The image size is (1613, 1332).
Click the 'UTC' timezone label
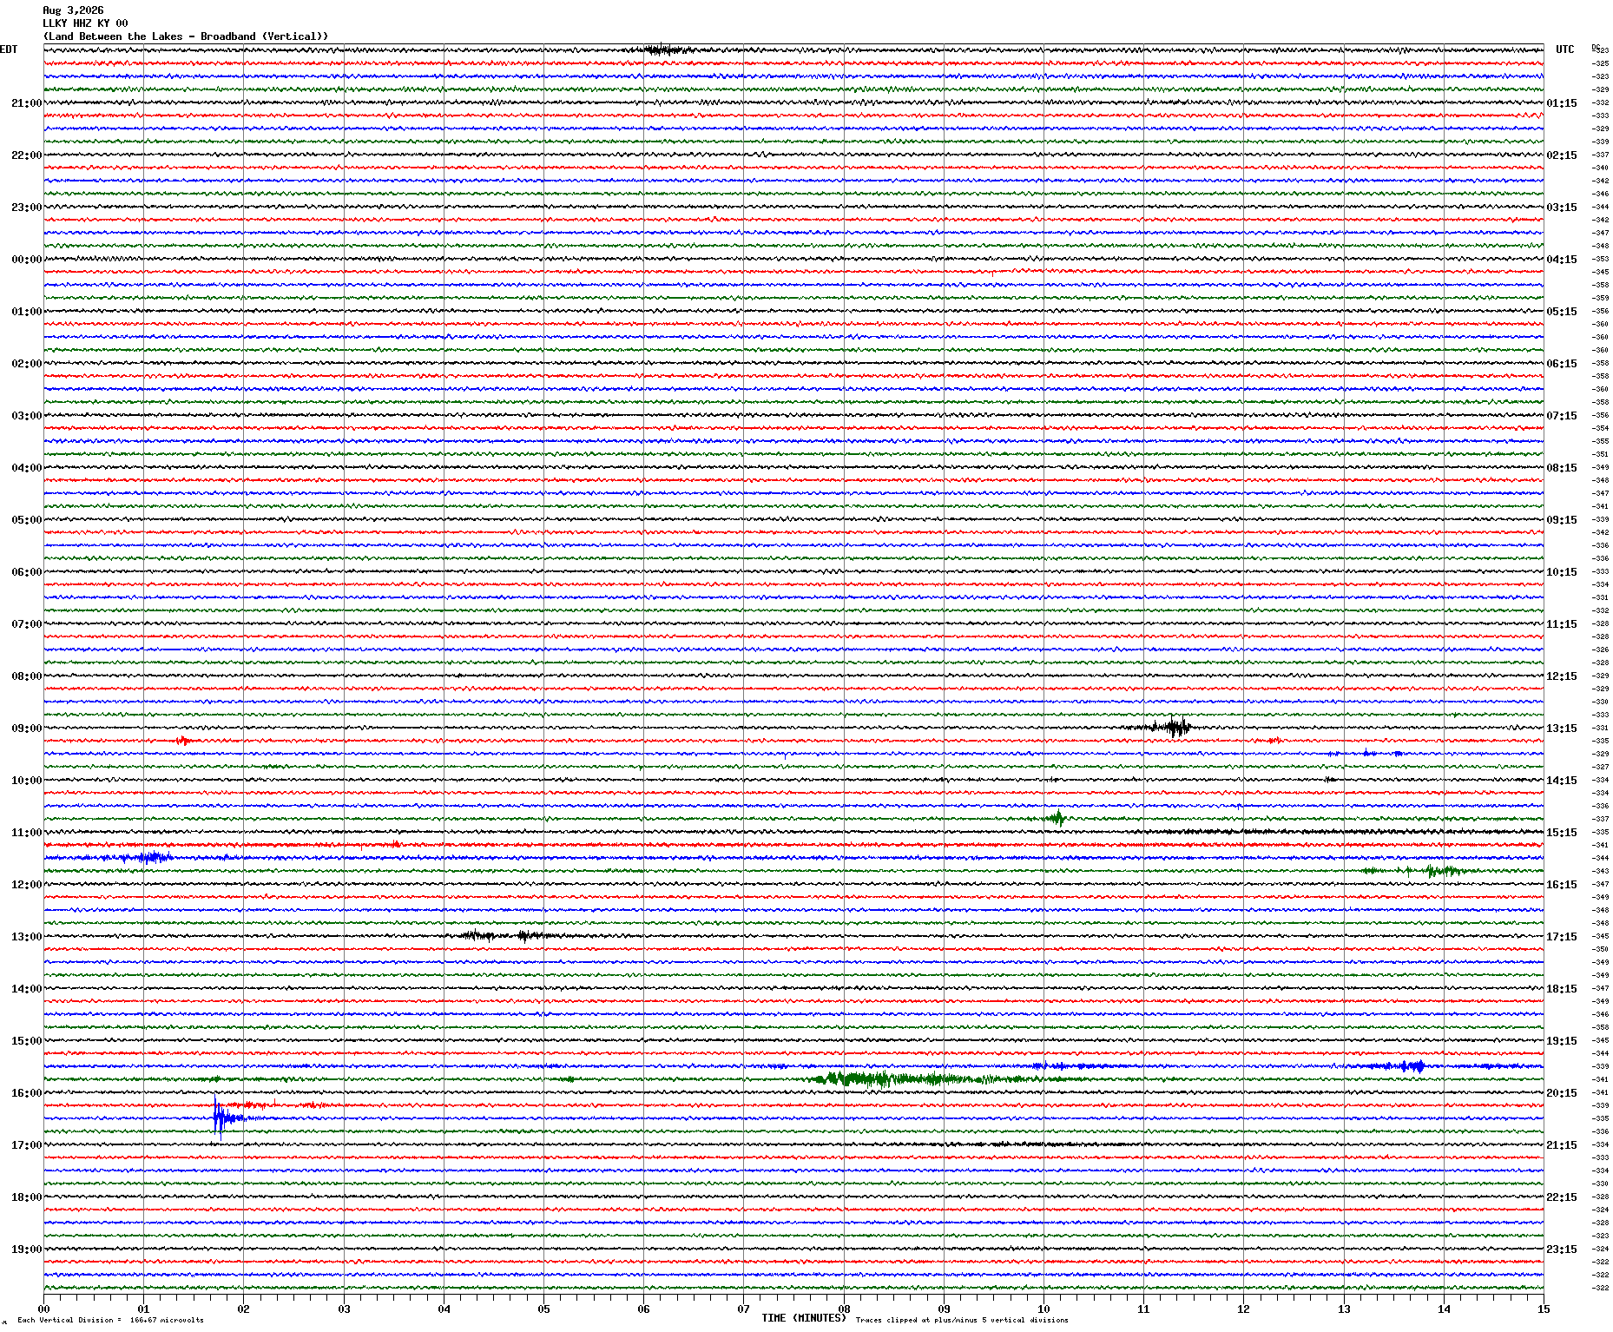[x=1564, y=49]
